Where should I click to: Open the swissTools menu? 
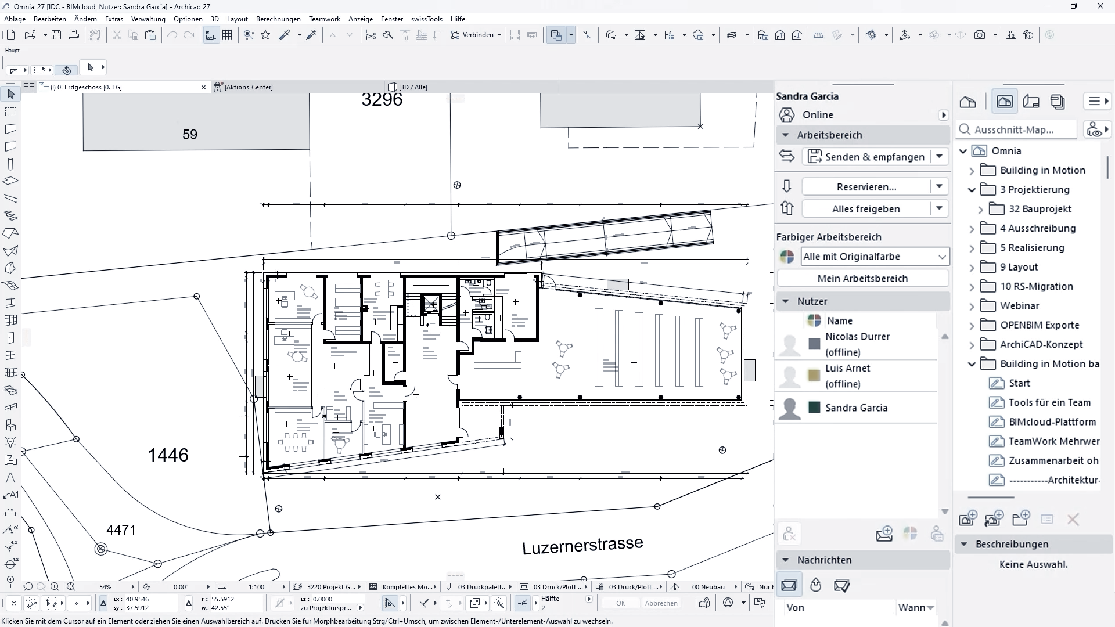tap(427, 19)
